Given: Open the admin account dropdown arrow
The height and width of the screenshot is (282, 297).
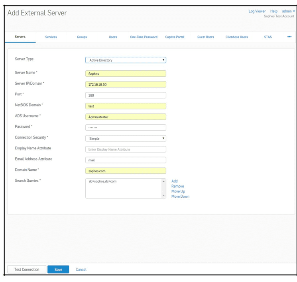Looking at the screenshot, I should [x=294, y=11].
